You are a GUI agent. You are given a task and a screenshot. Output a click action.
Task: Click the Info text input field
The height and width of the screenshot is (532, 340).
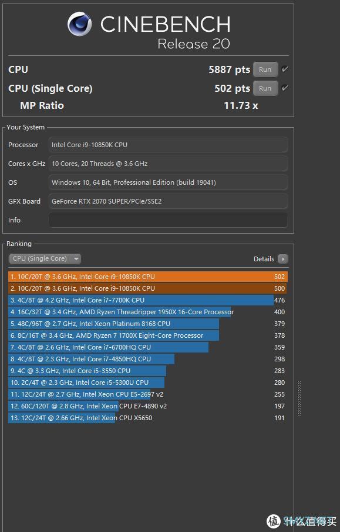tap(169, 220)
